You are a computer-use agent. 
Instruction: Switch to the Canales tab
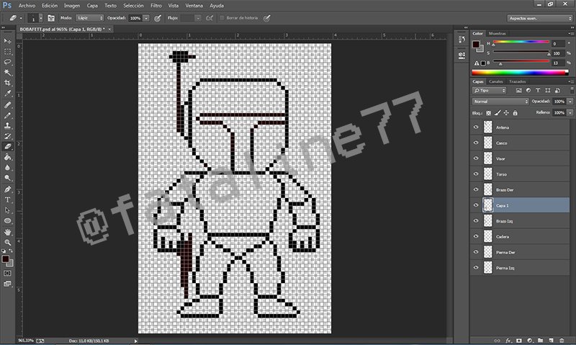[495, 81]
